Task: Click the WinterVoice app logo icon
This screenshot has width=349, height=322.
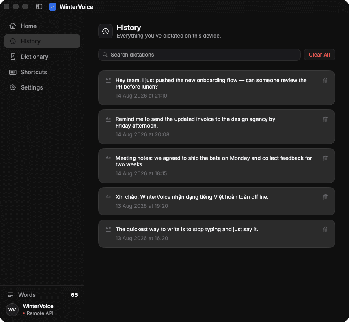Action: click(x=52, y=6)
